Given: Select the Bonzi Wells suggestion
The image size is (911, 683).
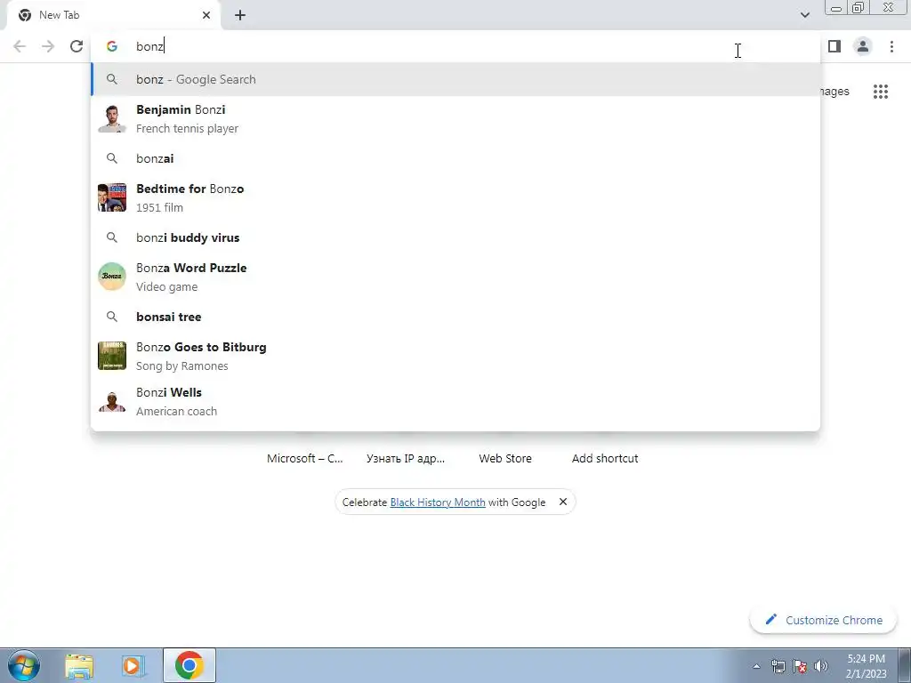Looking at the screenshot, I should tap(455, 401).
